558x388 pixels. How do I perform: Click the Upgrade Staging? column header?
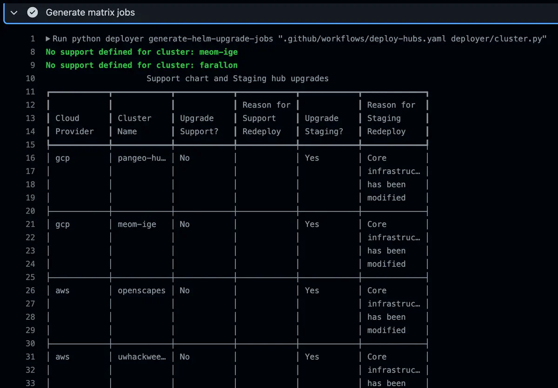324,125
